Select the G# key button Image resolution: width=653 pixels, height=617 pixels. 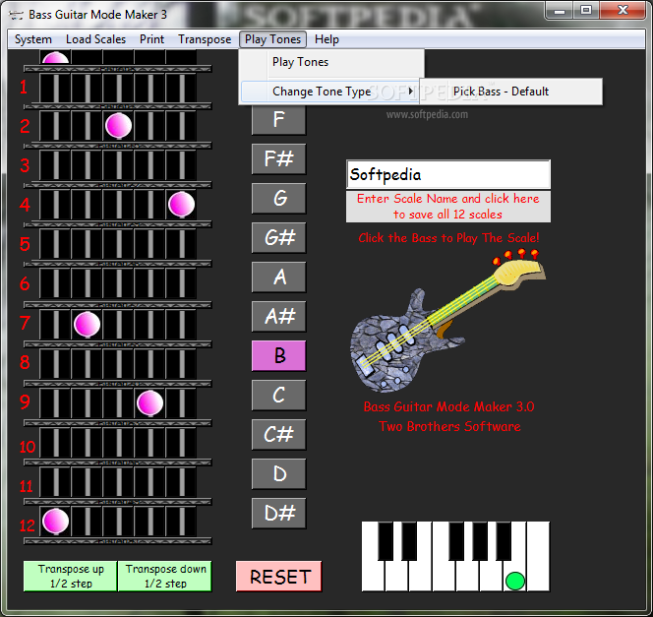click(278, 237)
